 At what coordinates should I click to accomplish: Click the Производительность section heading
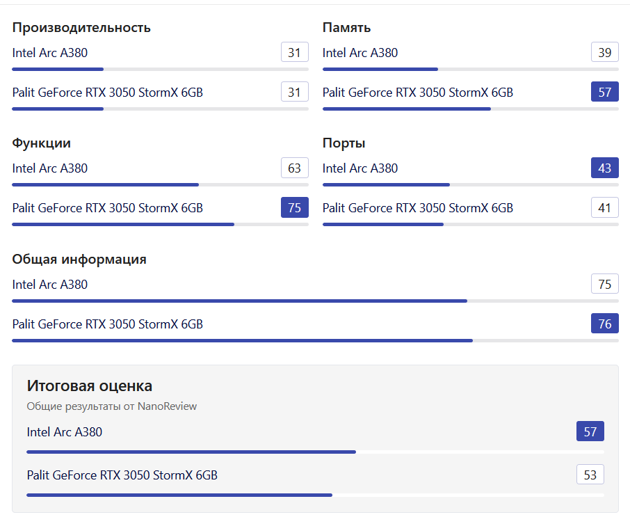pyautogui.click(x=81, y=28)
